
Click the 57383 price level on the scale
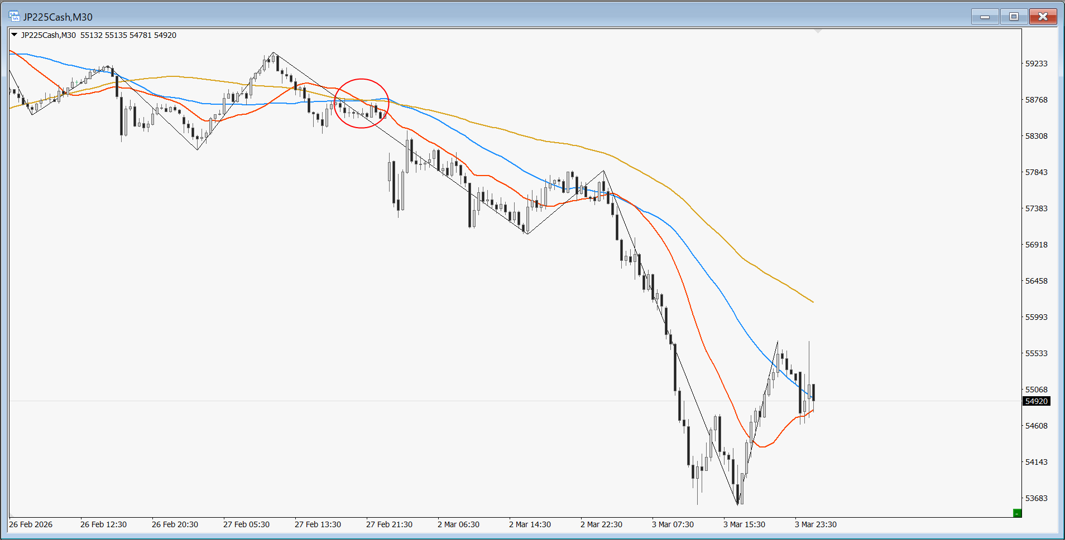pyautogui.click(x=1036, y=208)
